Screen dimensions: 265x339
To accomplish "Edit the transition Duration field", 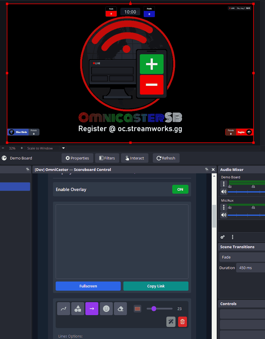I will [251, 268].
